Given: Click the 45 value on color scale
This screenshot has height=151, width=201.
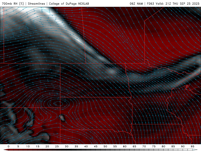Looking at the screenshot, I should [x=96, y=146].
